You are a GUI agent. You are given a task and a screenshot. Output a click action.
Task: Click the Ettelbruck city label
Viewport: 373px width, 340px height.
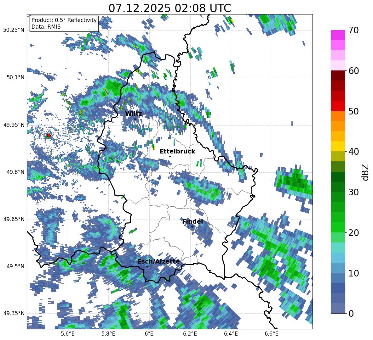(x=177, y=152)
